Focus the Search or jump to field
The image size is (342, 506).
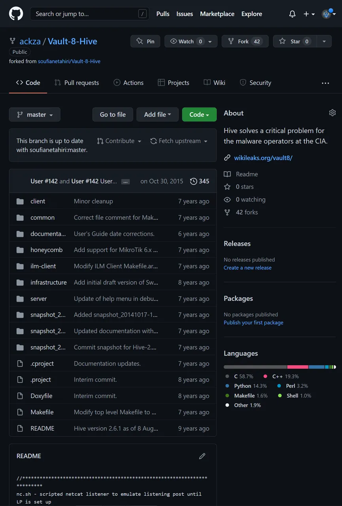[90, 14]
